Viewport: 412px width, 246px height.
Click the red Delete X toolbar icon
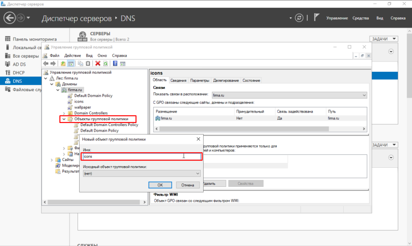98,63
